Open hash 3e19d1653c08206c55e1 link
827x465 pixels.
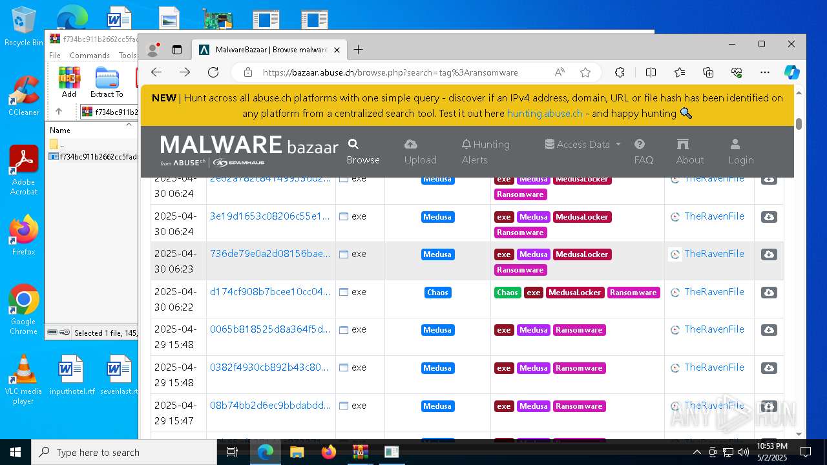pos(270,216)
